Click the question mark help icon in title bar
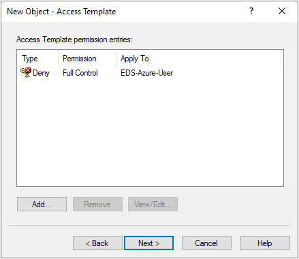 tap(251, 11)
